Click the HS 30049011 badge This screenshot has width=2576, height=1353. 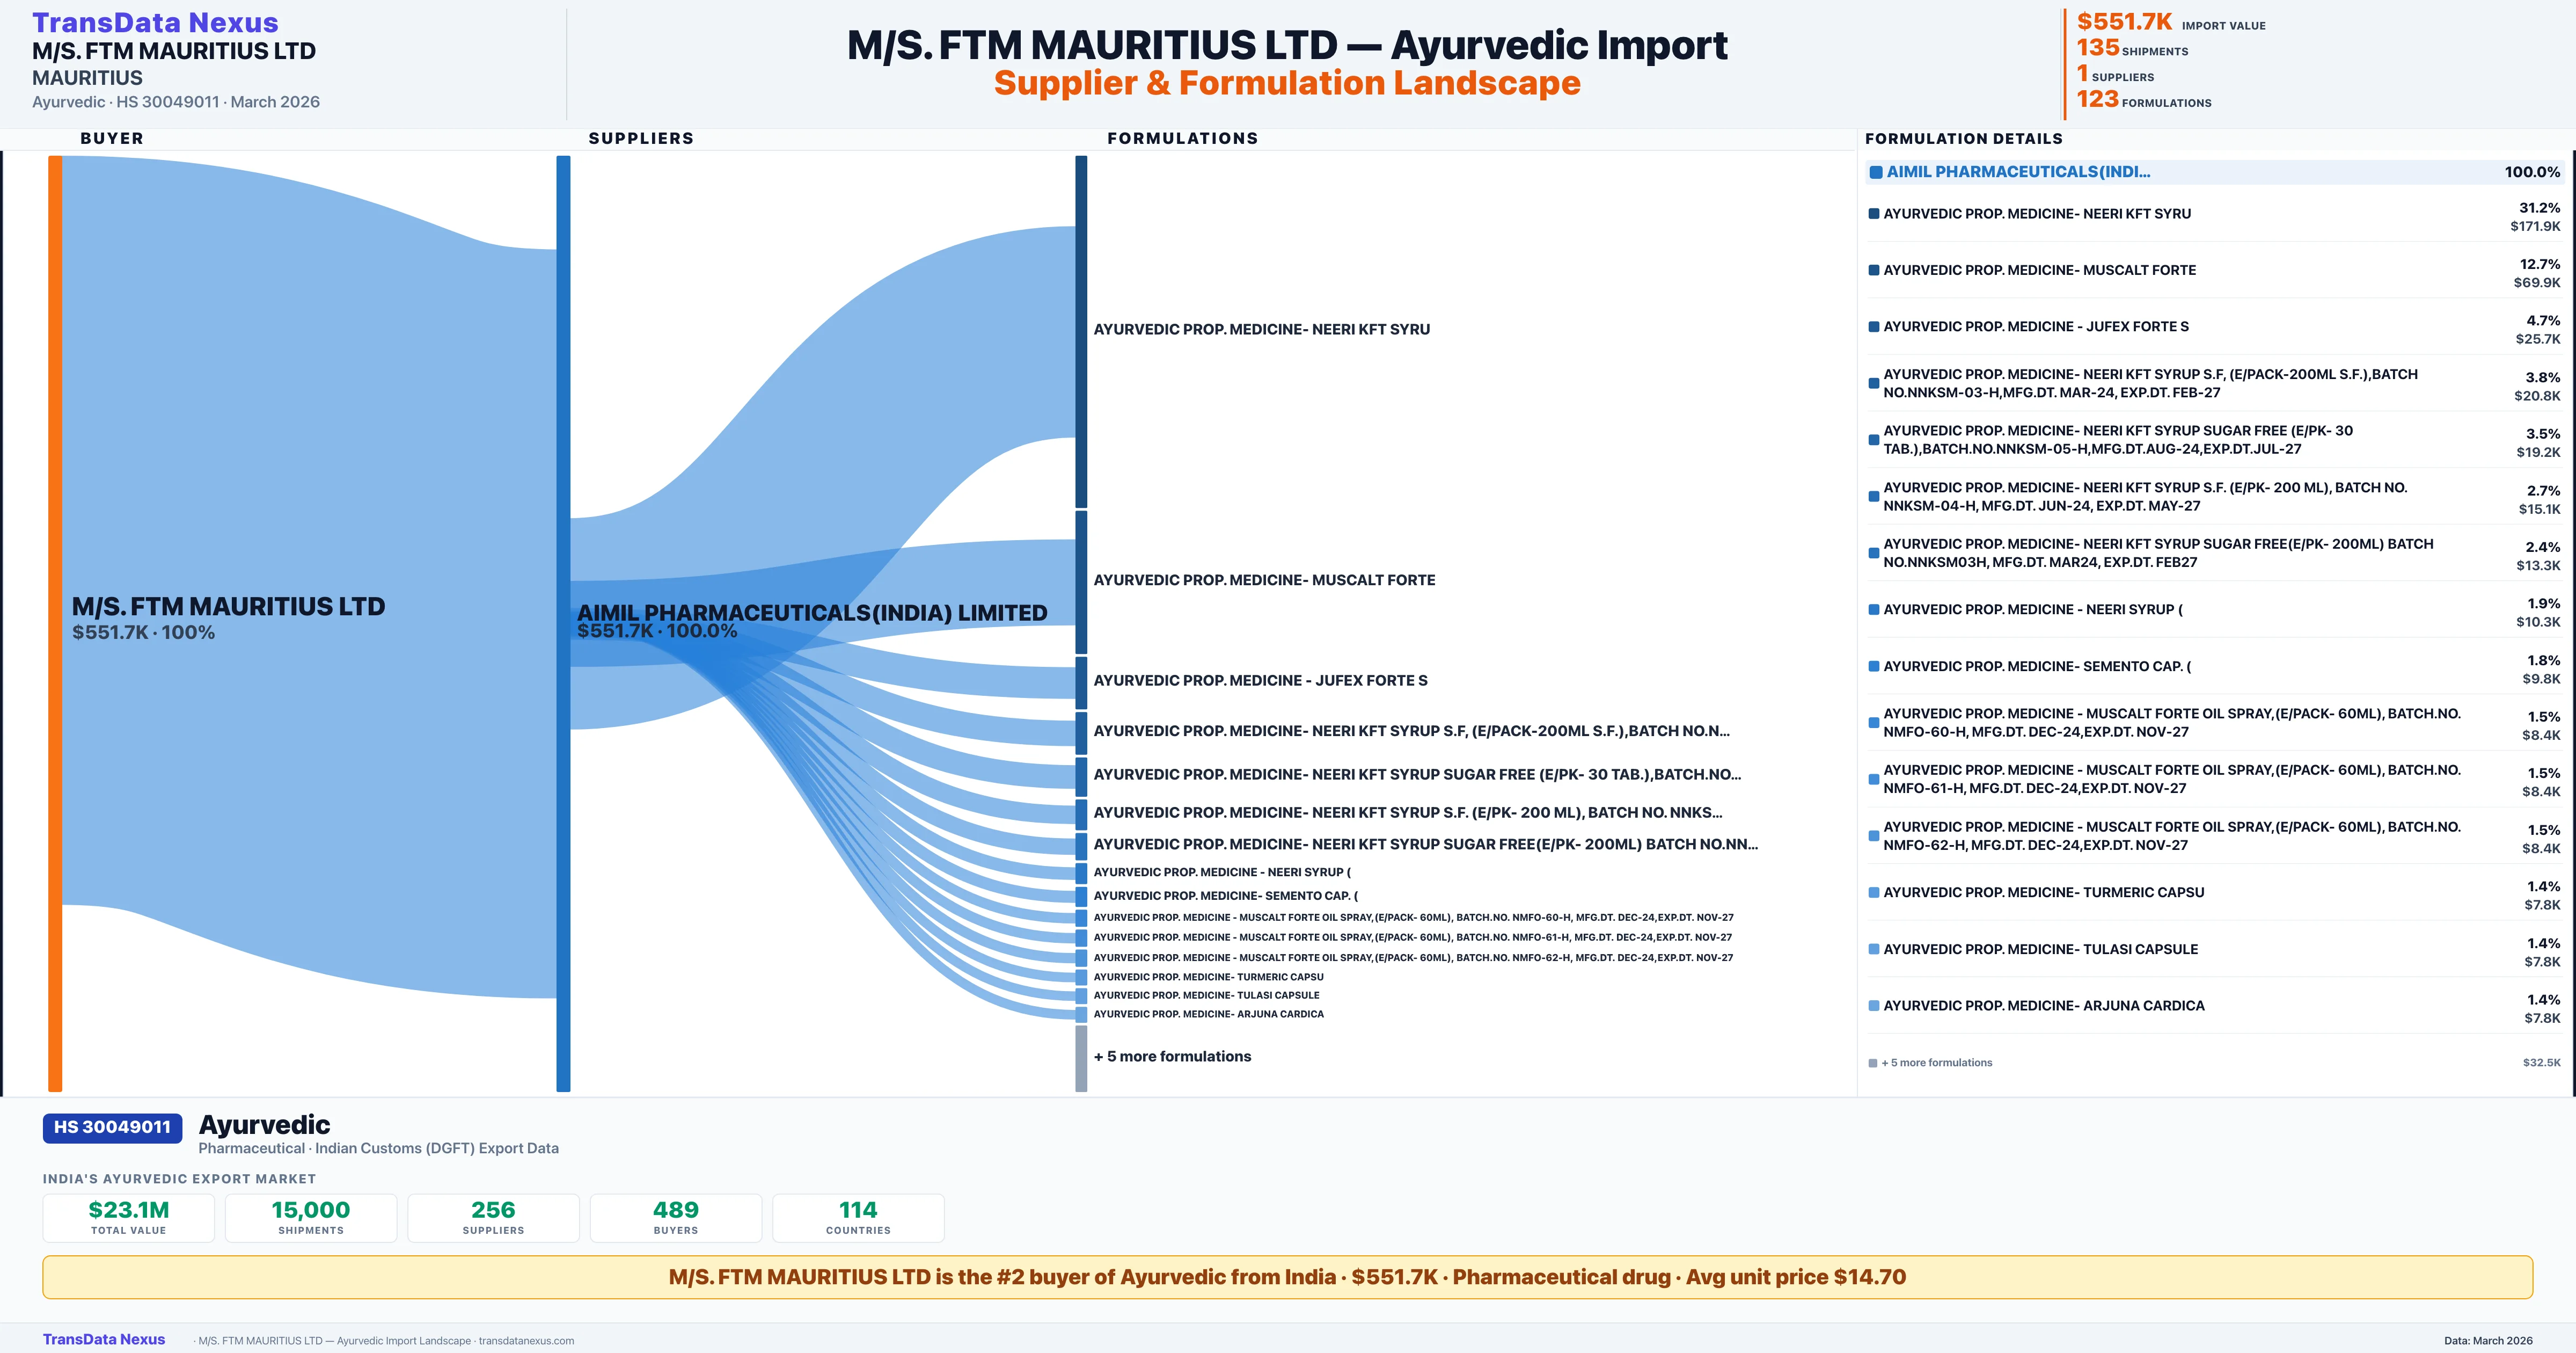click(112, 1127)
